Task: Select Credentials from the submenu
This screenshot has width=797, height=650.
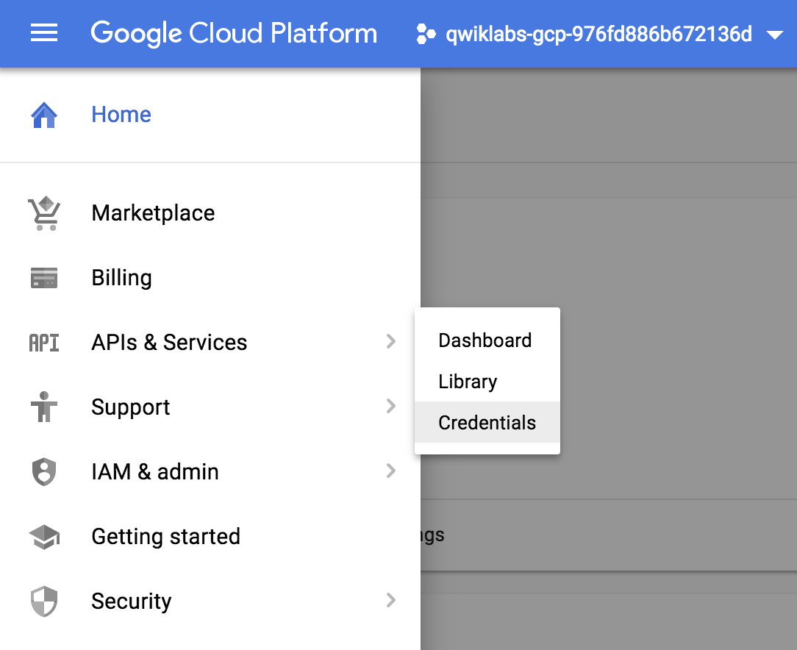Action: point(487,423)
